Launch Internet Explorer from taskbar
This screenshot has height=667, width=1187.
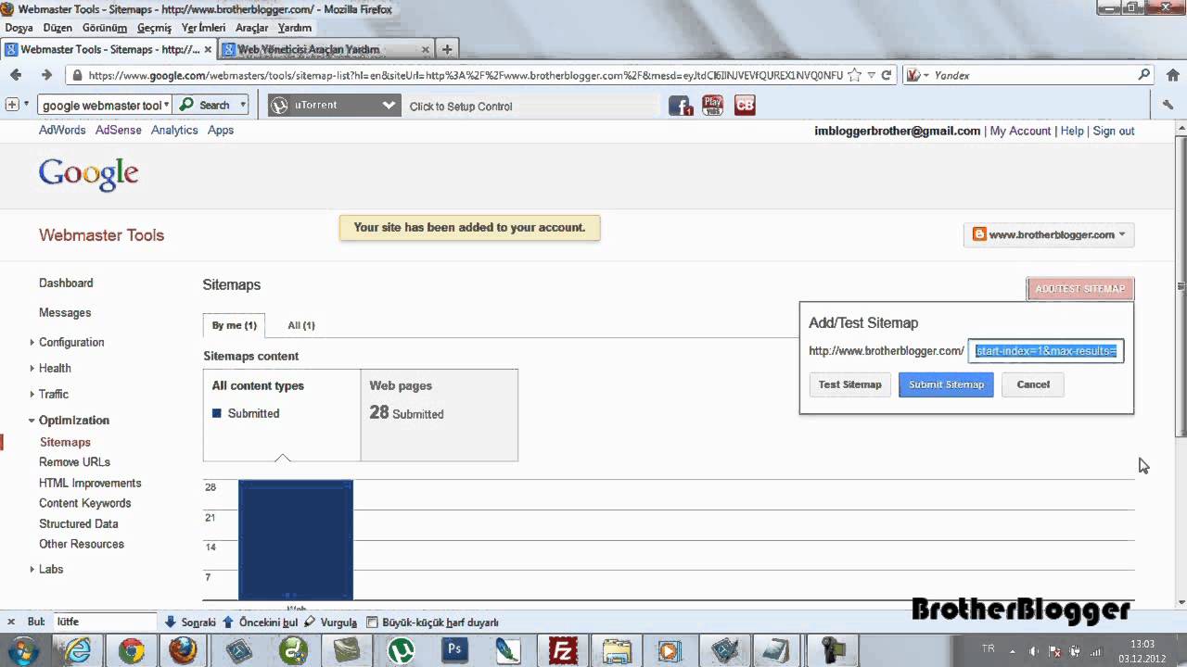(x=77, y=650)
